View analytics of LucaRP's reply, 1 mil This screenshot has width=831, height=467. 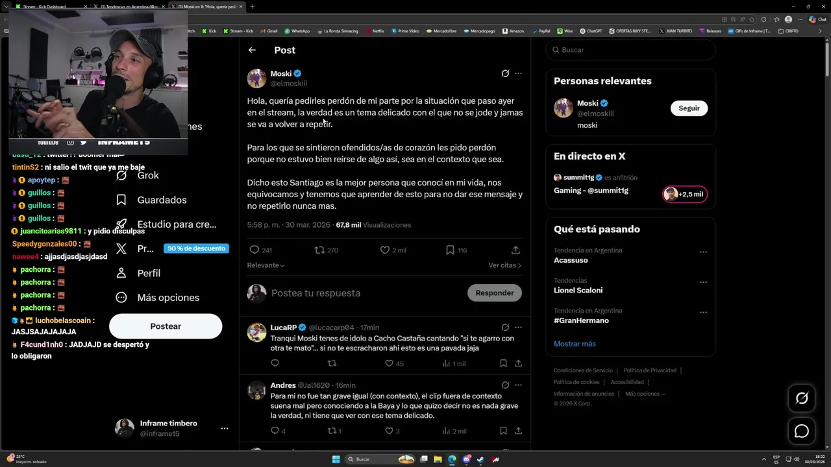click(454, 363)
